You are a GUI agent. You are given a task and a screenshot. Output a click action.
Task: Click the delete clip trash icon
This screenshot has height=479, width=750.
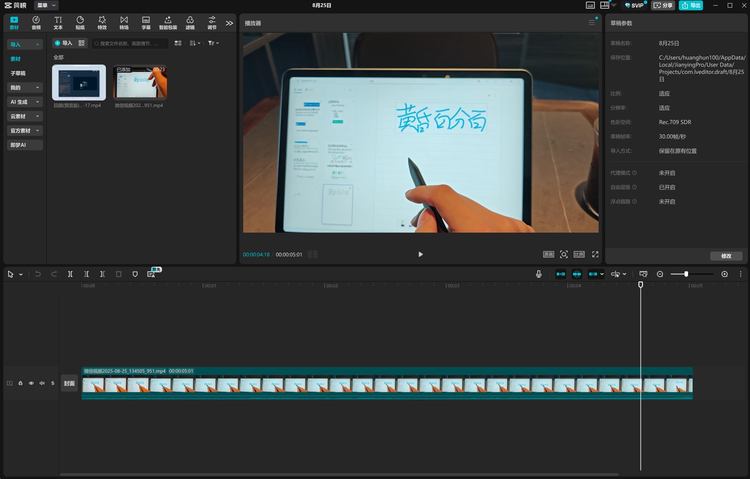coord(119,274)
